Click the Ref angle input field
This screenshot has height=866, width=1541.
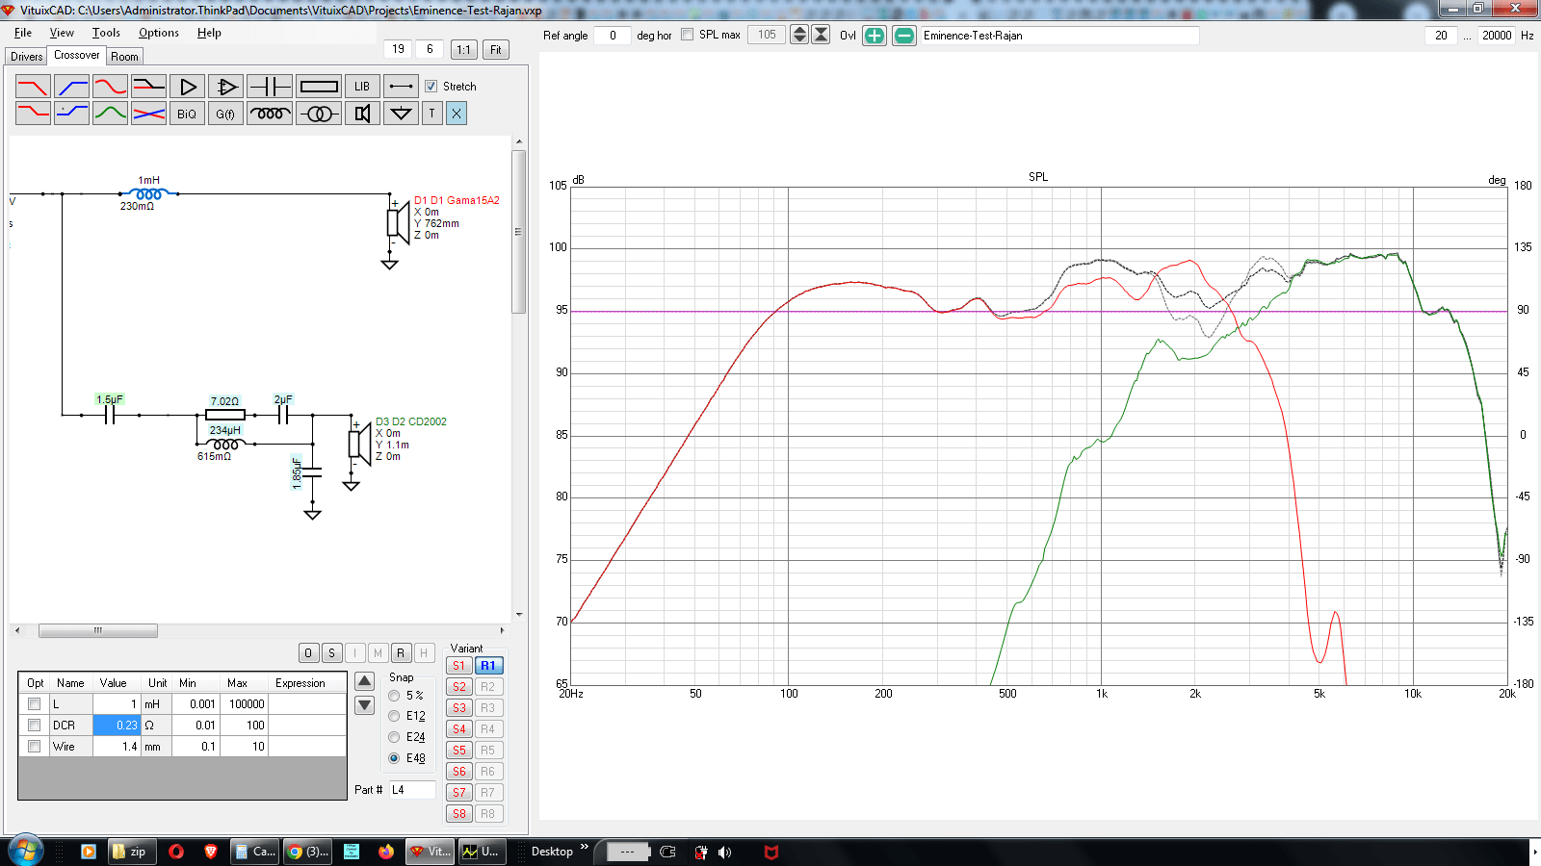613,36
